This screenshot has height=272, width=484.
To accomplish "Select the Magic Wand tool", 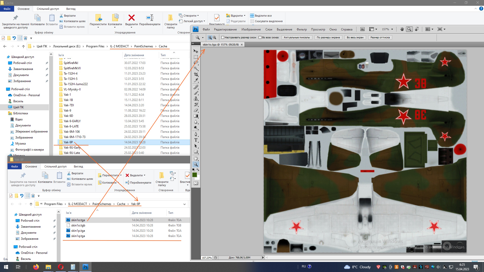I will [196, 68].
